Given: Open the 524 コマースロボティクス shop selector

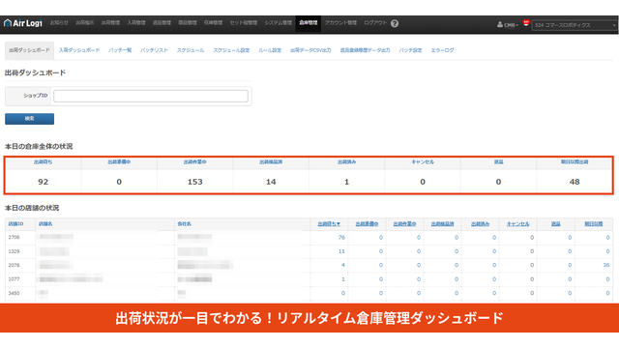Looking at the screenshot, I should (x=574, y=25).
